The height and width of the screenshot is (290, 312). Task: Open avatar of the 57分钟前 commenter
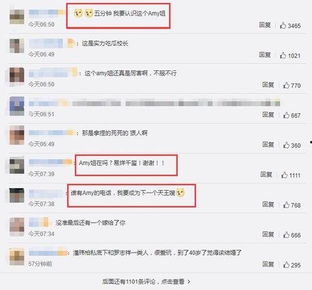click(x=17, y=256)
